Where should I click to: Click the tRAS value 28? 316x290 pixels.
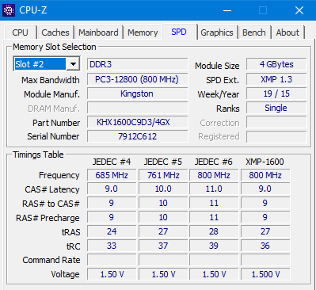click(x=214, y=231)
